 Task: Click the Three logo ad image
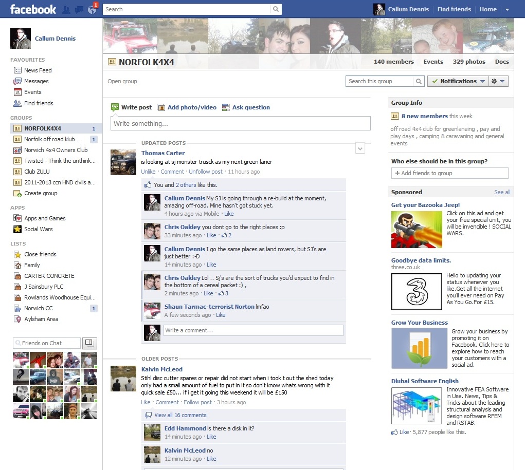[417, 292]
